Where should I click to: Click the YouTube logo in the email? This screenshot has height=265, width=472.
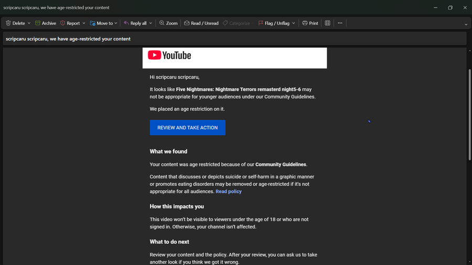pos(169,55)
